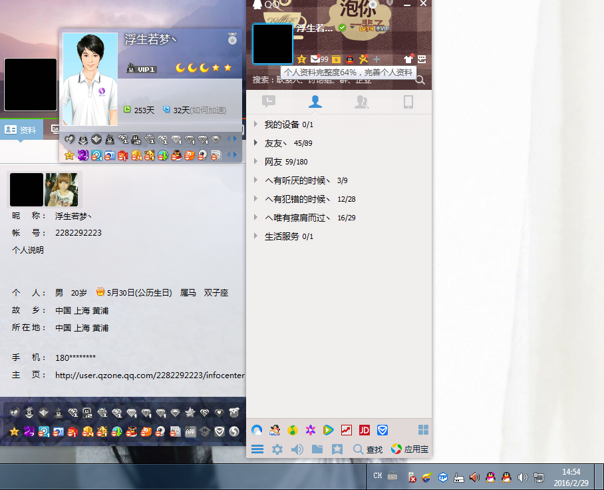Click the TP icon in system tray

[x=443, y=477]
